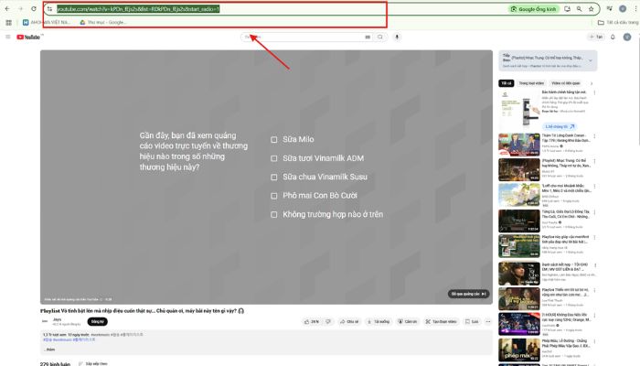Start voice search with microphone icon
This screenshot has height=366, width=640.
(397, 37)
